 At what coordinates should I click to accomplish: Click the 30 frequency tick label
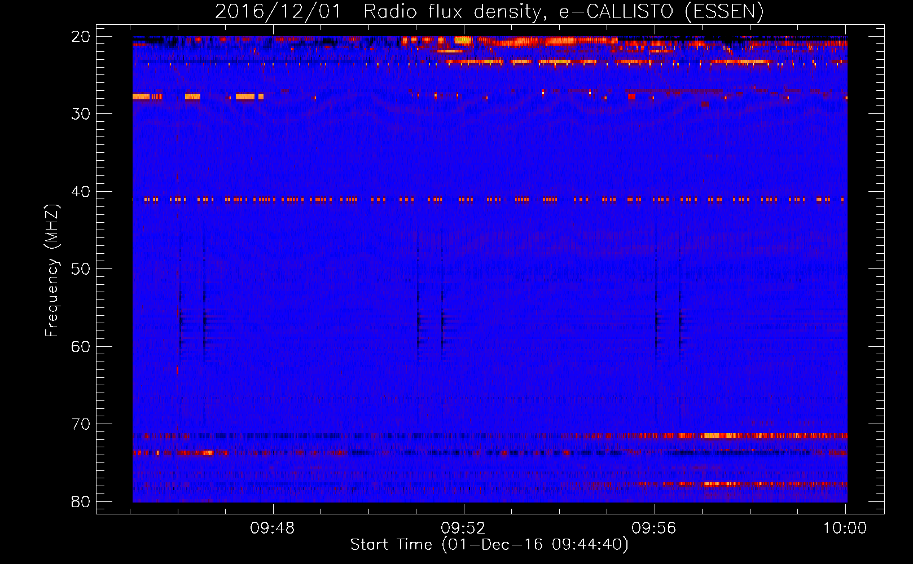(81, 114)
